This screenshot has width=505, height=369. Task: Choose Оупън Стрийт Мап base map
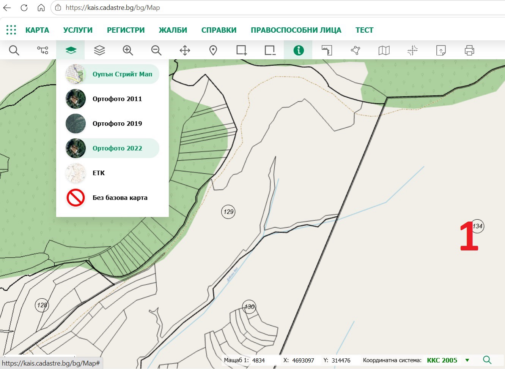[112, 74]
